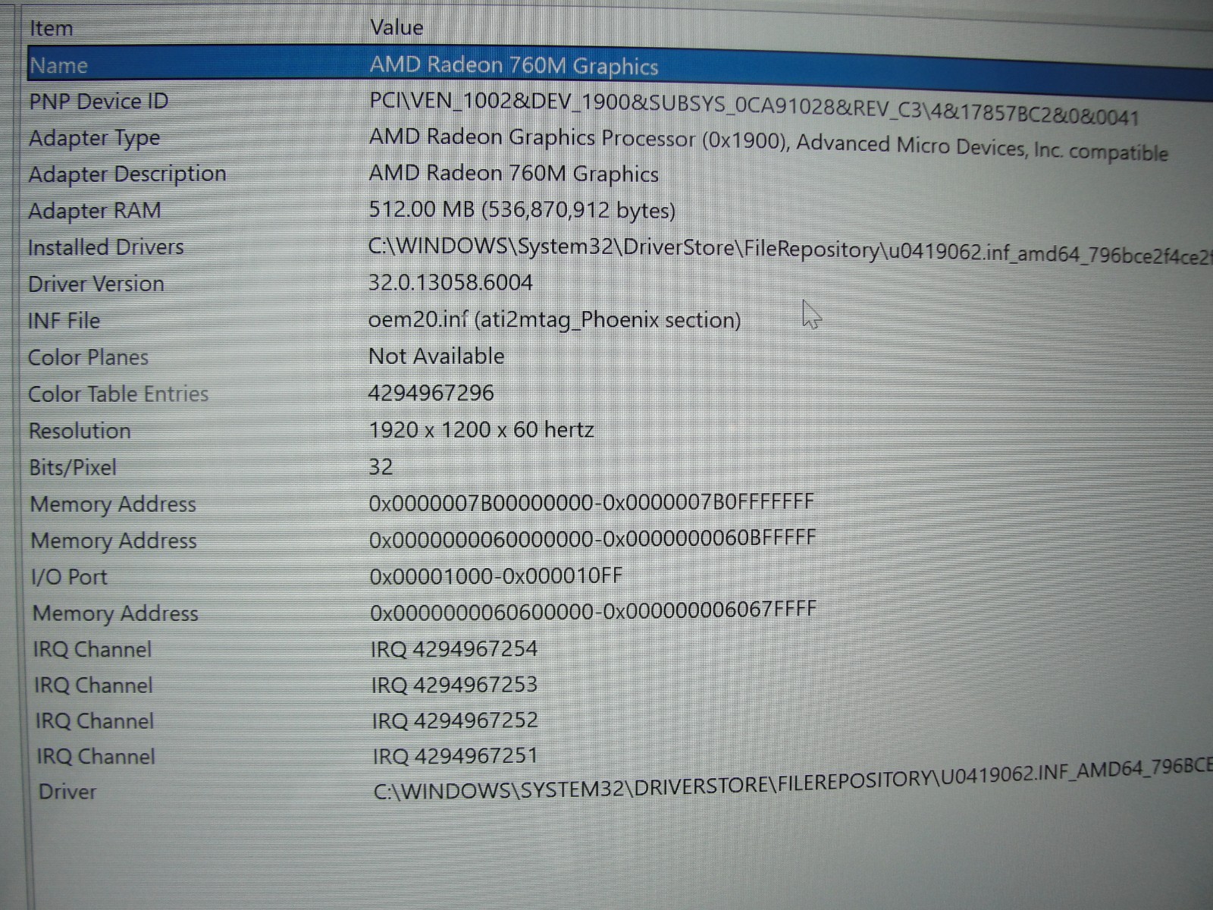Click the Installed Drivers u0419062.inf_amd64 path
Screen dimensions: 1213x910
[x=790, y=250]
